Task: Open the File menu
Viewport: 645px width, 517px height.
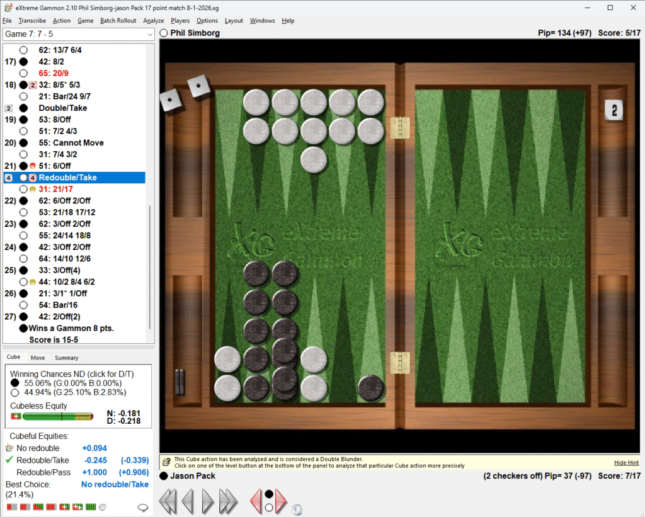Action: pyautogui.click(x=7, y=21)
